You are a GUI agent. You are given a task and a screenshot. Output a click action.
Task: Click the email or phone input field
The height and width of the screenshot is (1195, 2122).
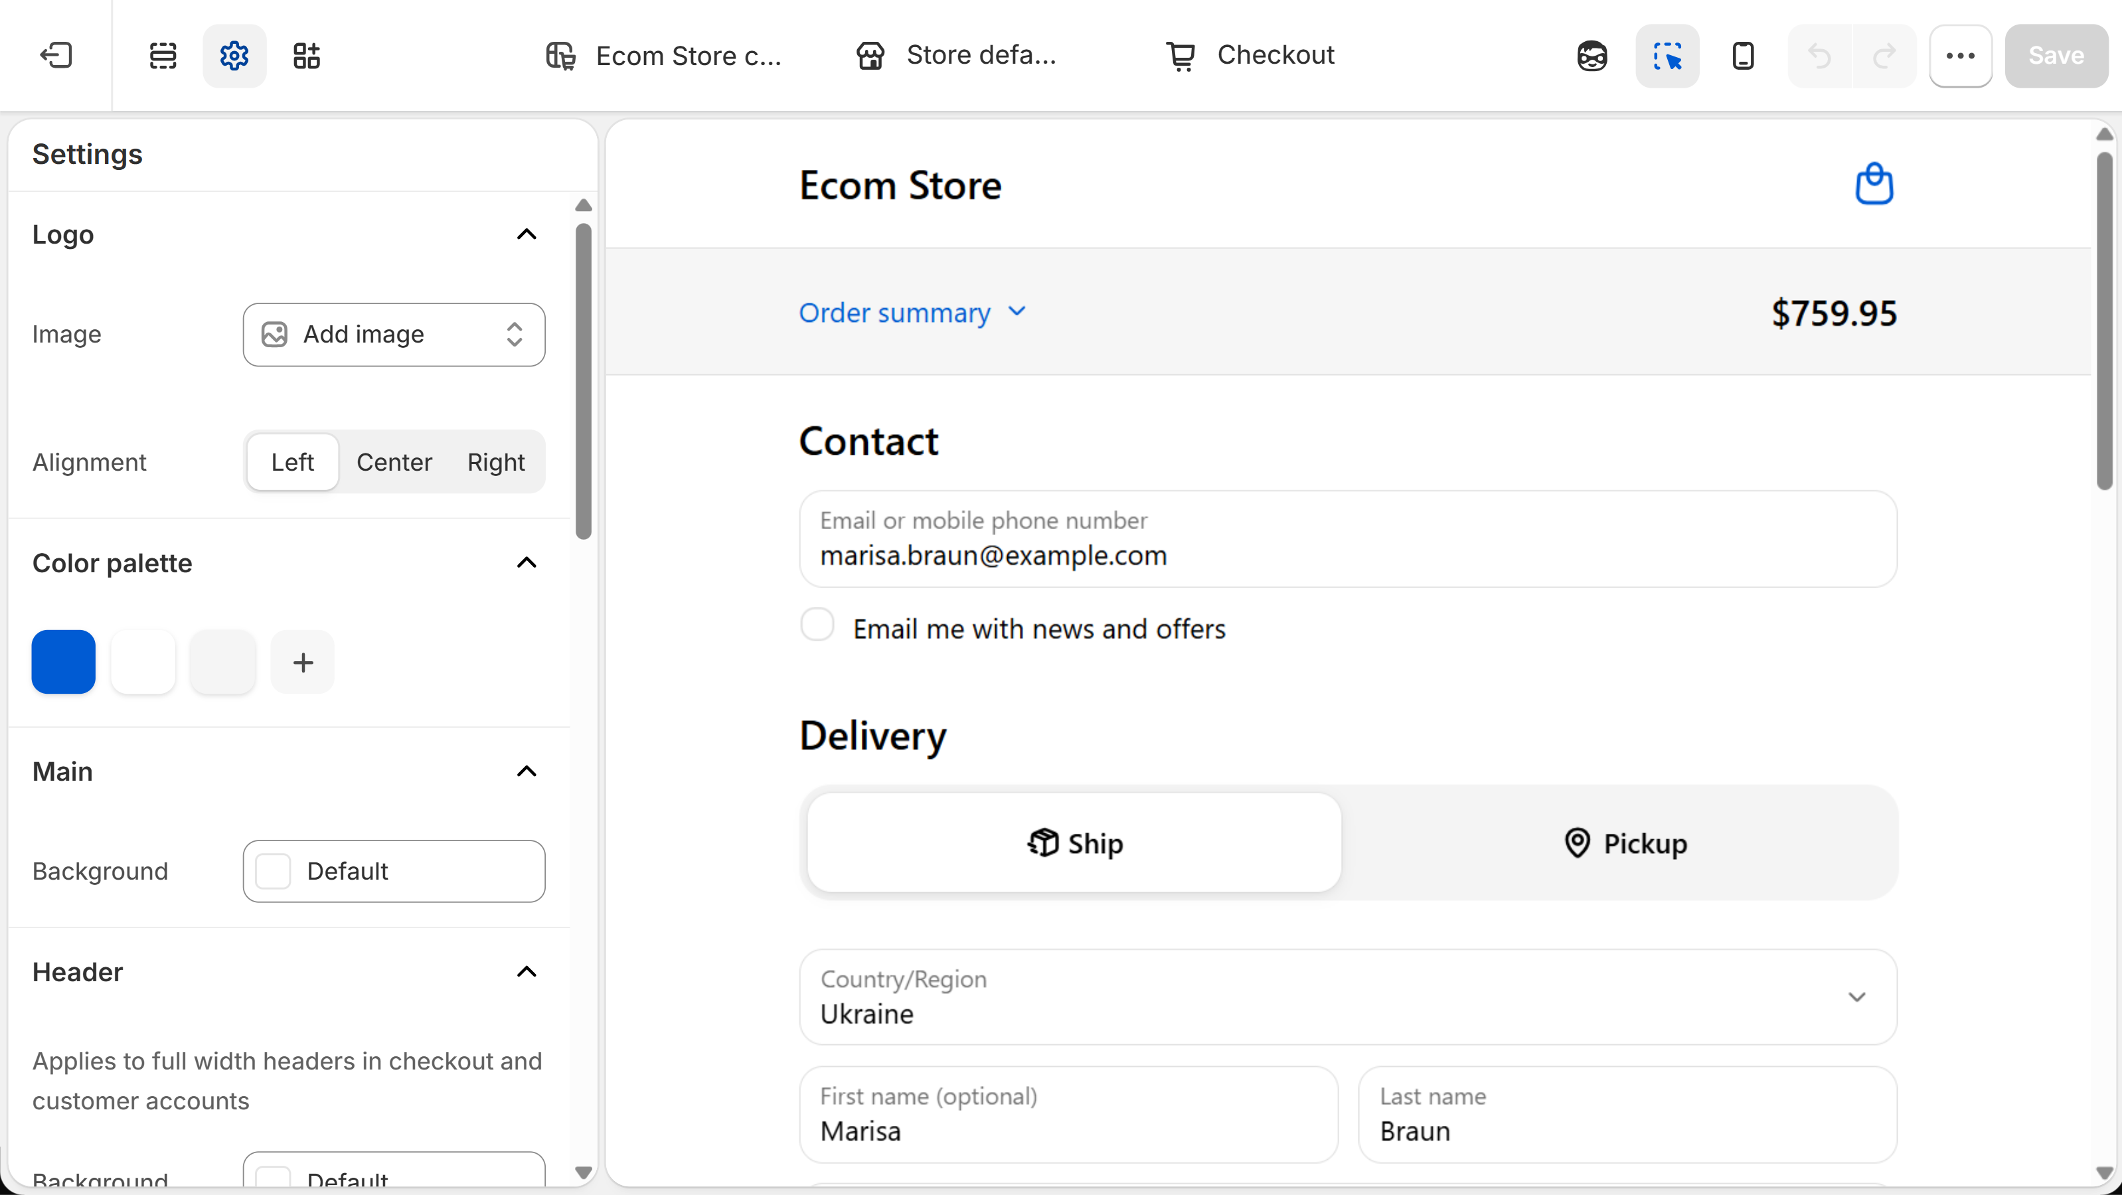click(1348, 538)
